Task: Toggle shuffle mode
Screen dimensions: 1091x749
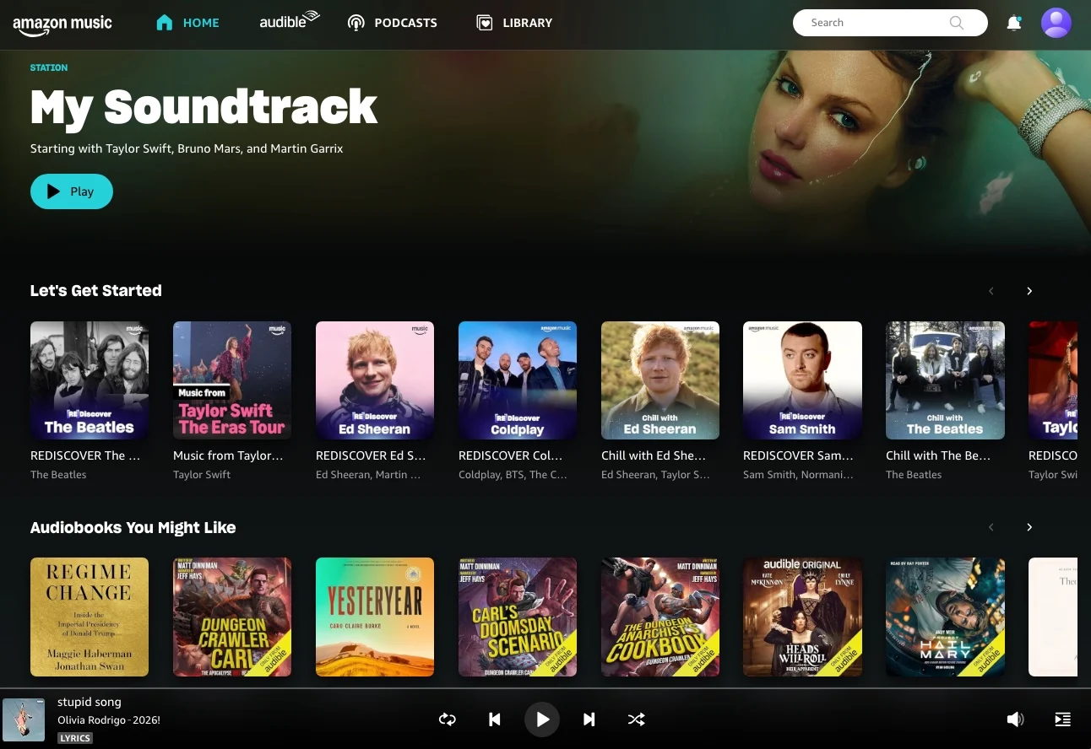Action: click(637, 719)
